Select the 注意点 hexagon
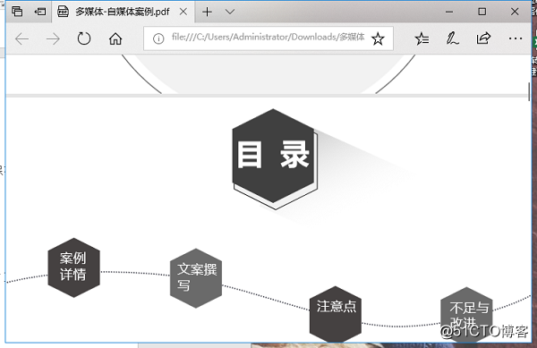This screenshot has width=537, height=348. 336,314
